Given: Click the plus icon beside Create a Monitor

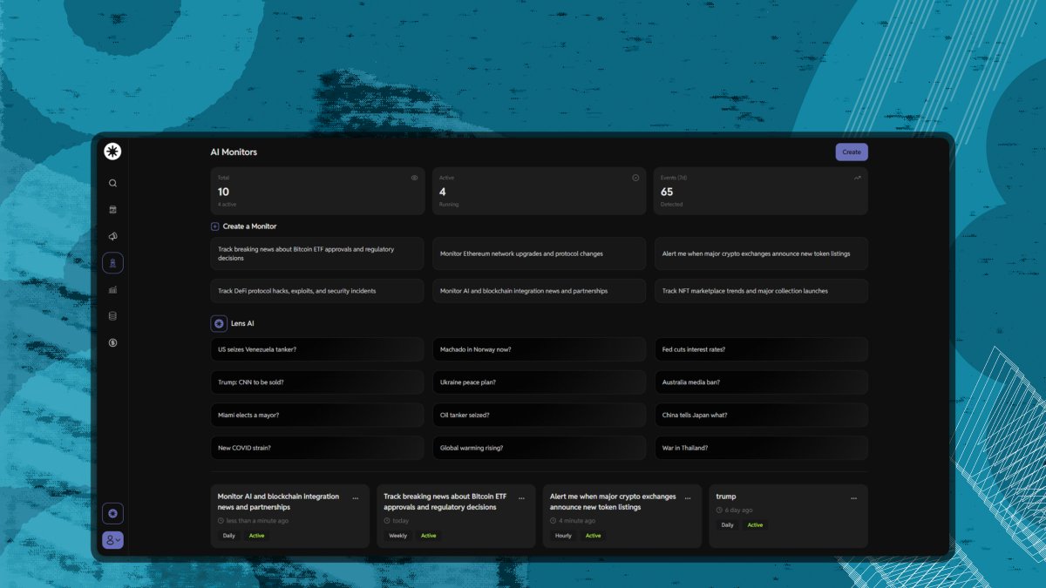Looking at the screenshot, I should (215, 226).
